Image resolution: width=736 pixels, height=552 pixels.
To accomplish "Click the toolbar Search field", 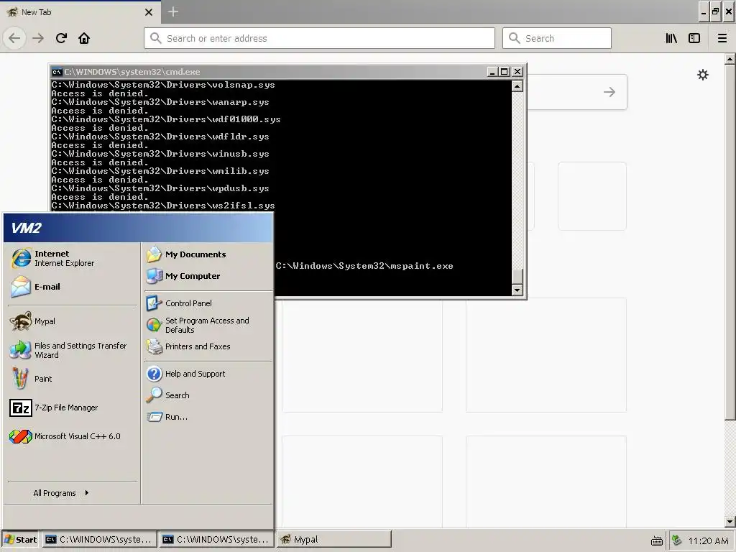I will point(557,38).
